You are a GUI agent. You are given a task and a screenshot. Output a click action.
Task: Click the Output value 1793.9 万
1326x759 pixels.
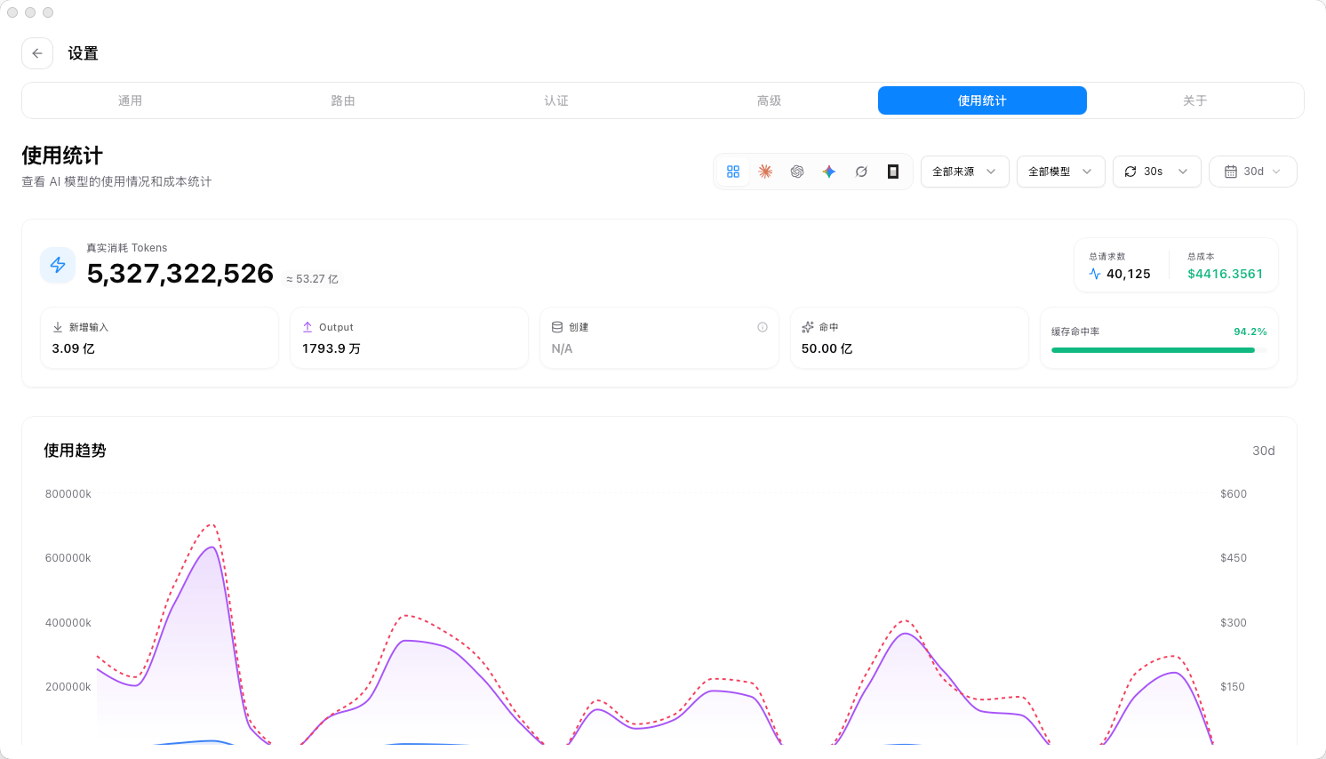point(331,348)
